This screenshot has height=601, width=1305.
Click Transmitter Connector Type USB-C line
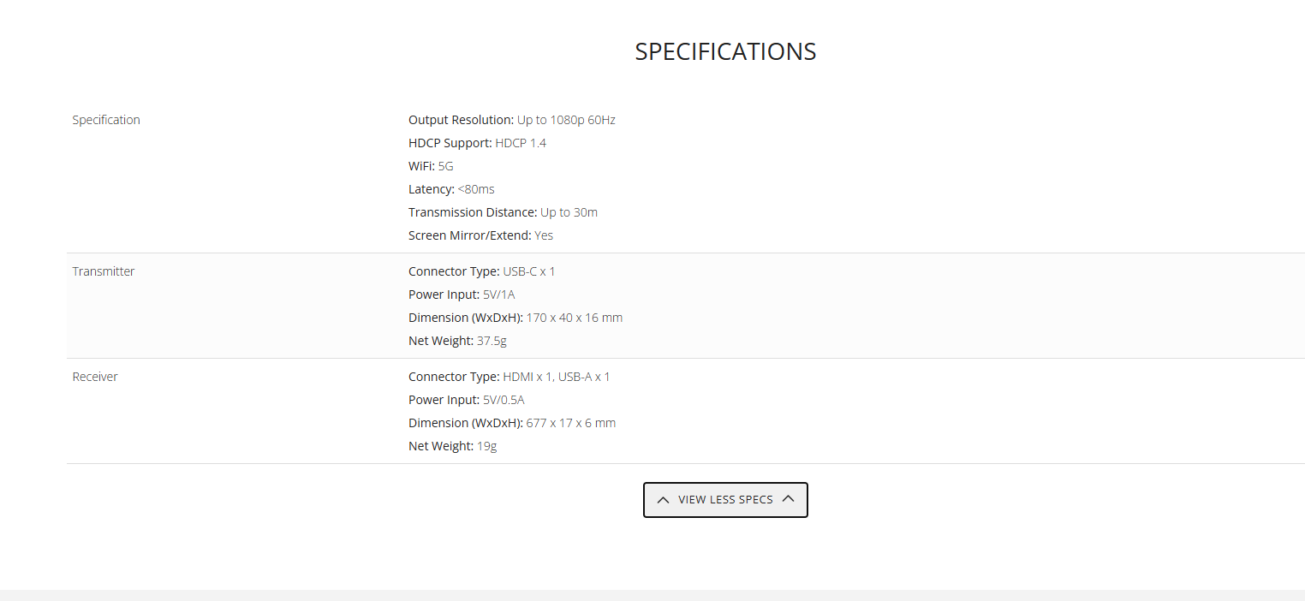[x=482, y=271]
